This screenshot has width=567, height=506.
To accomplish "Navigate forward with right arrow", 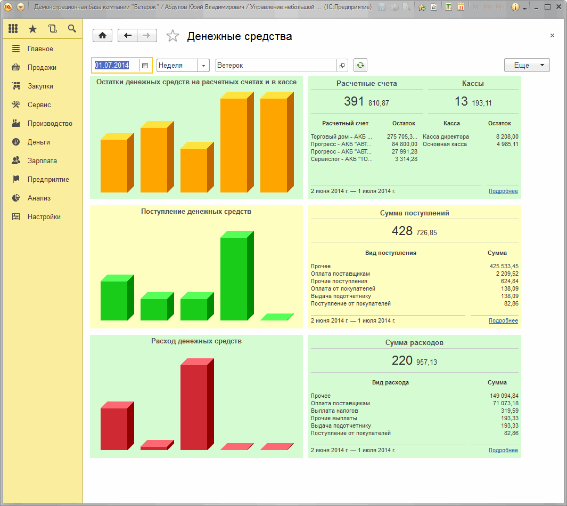I will coord(147,36).
